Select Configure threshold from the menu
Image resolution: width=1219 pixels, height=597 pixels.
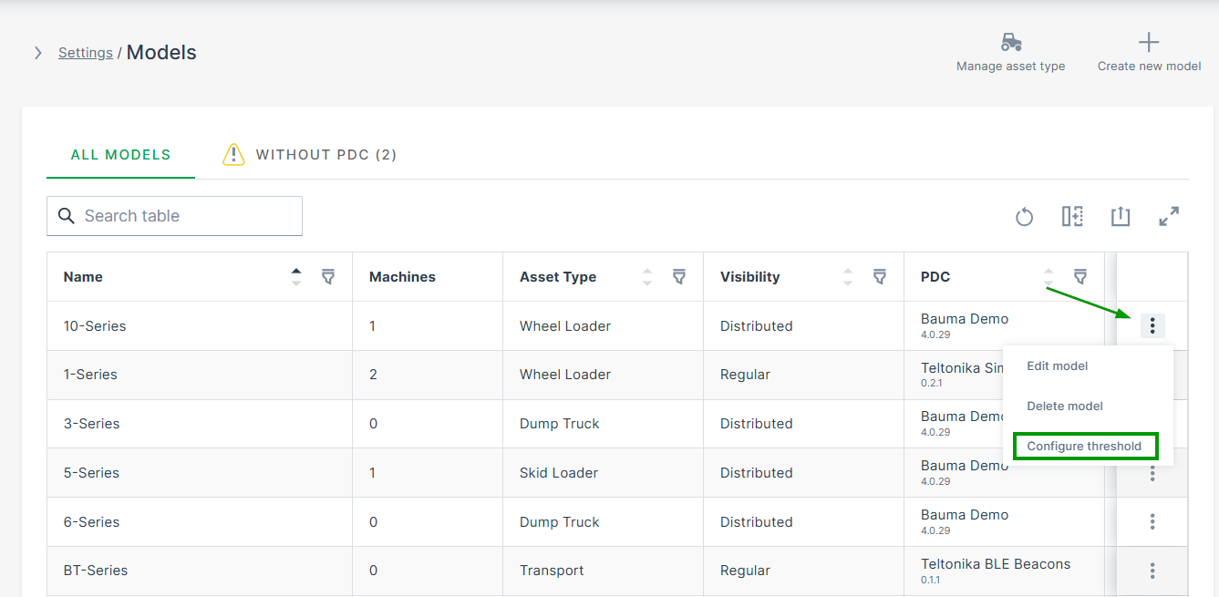[1084, 447]
